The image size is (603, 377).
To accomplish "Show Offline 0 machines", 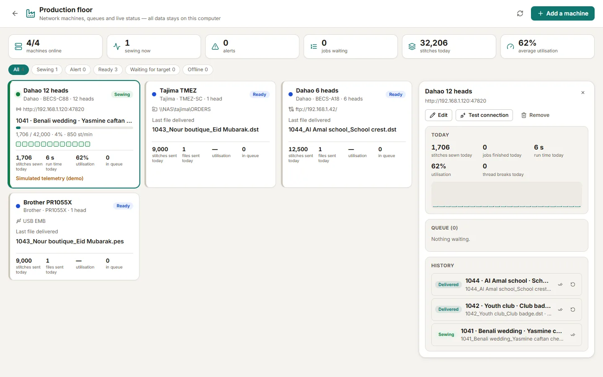I will (x=198, y=70).
